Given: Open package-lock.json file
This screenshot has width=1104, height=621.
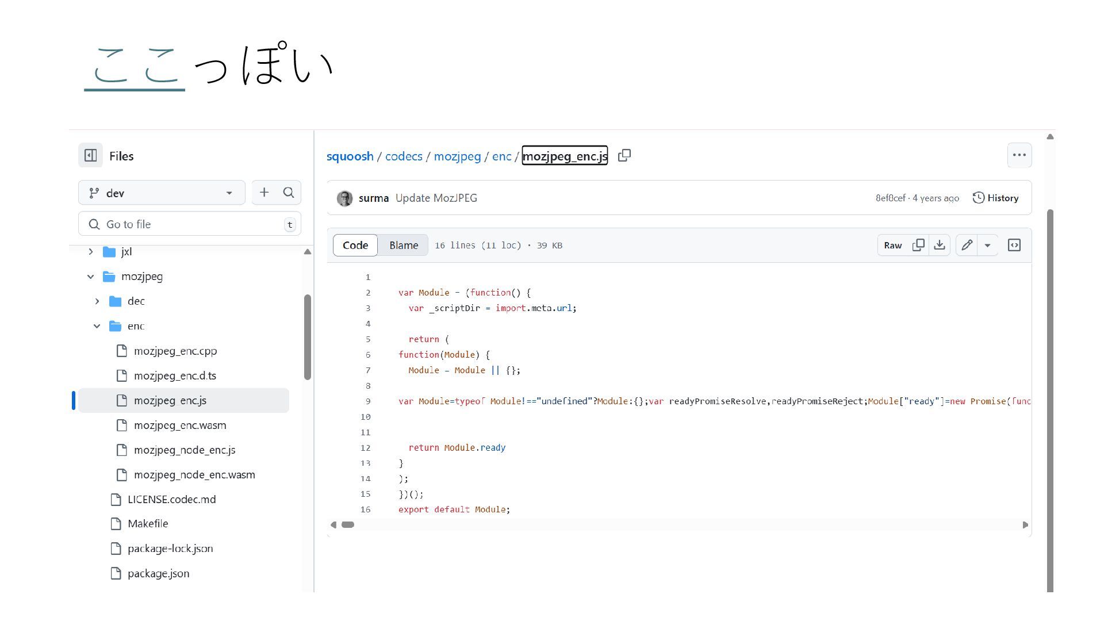Looking at the screenshot, I should 170,549.
